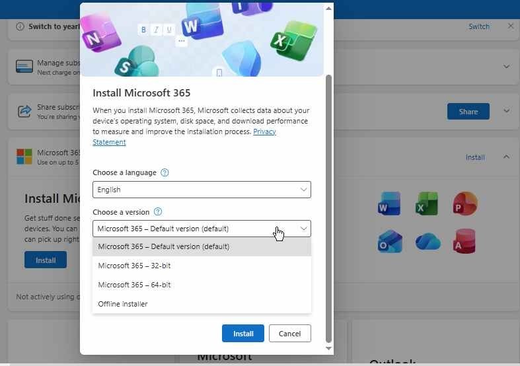Select Microsoft 365 – 64-bit option
520x366 pixels.
click(202, 285)
